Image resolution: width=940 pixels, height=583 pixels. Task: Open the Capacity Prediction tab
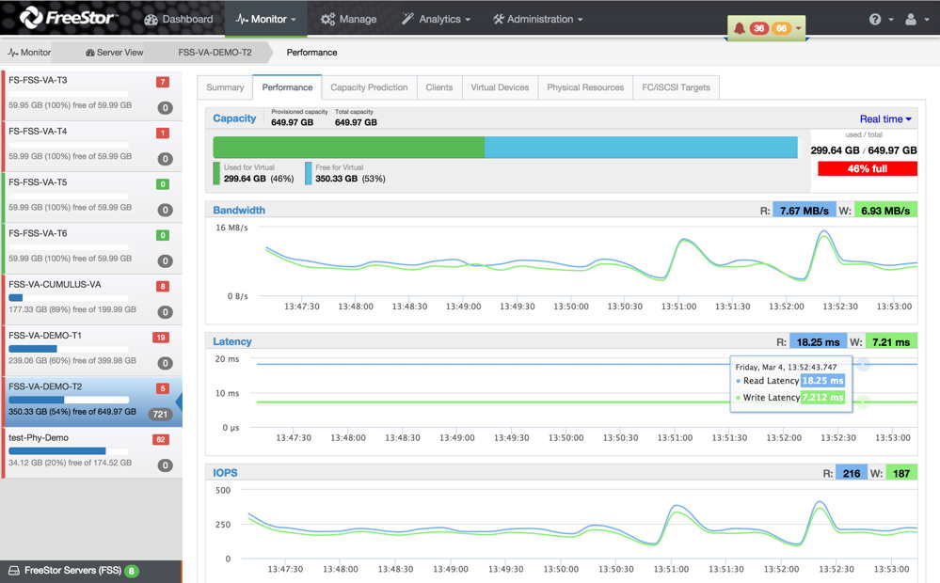(369, 87)
